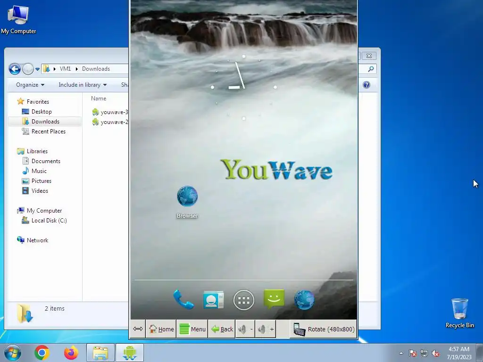Image resolution: width=483 pixels, height=362 pixels.
Task: Open the Organize menu
Action: 30,85
